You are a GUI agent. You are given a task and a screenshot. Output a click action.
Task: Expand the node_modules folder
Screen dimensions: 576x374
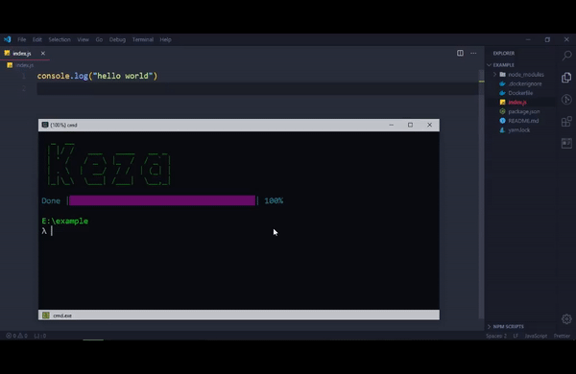494,75
